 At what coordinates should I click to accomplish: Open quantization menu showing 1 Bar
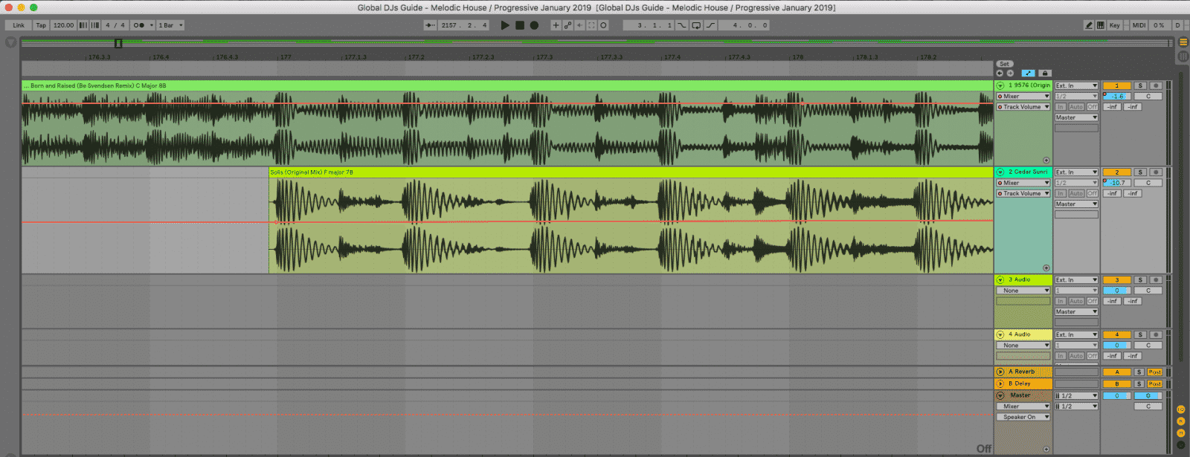click(170, 25)
